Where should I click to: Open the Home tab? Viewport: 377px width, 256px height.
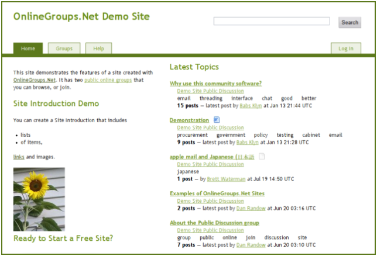click(x=28, y=49)
